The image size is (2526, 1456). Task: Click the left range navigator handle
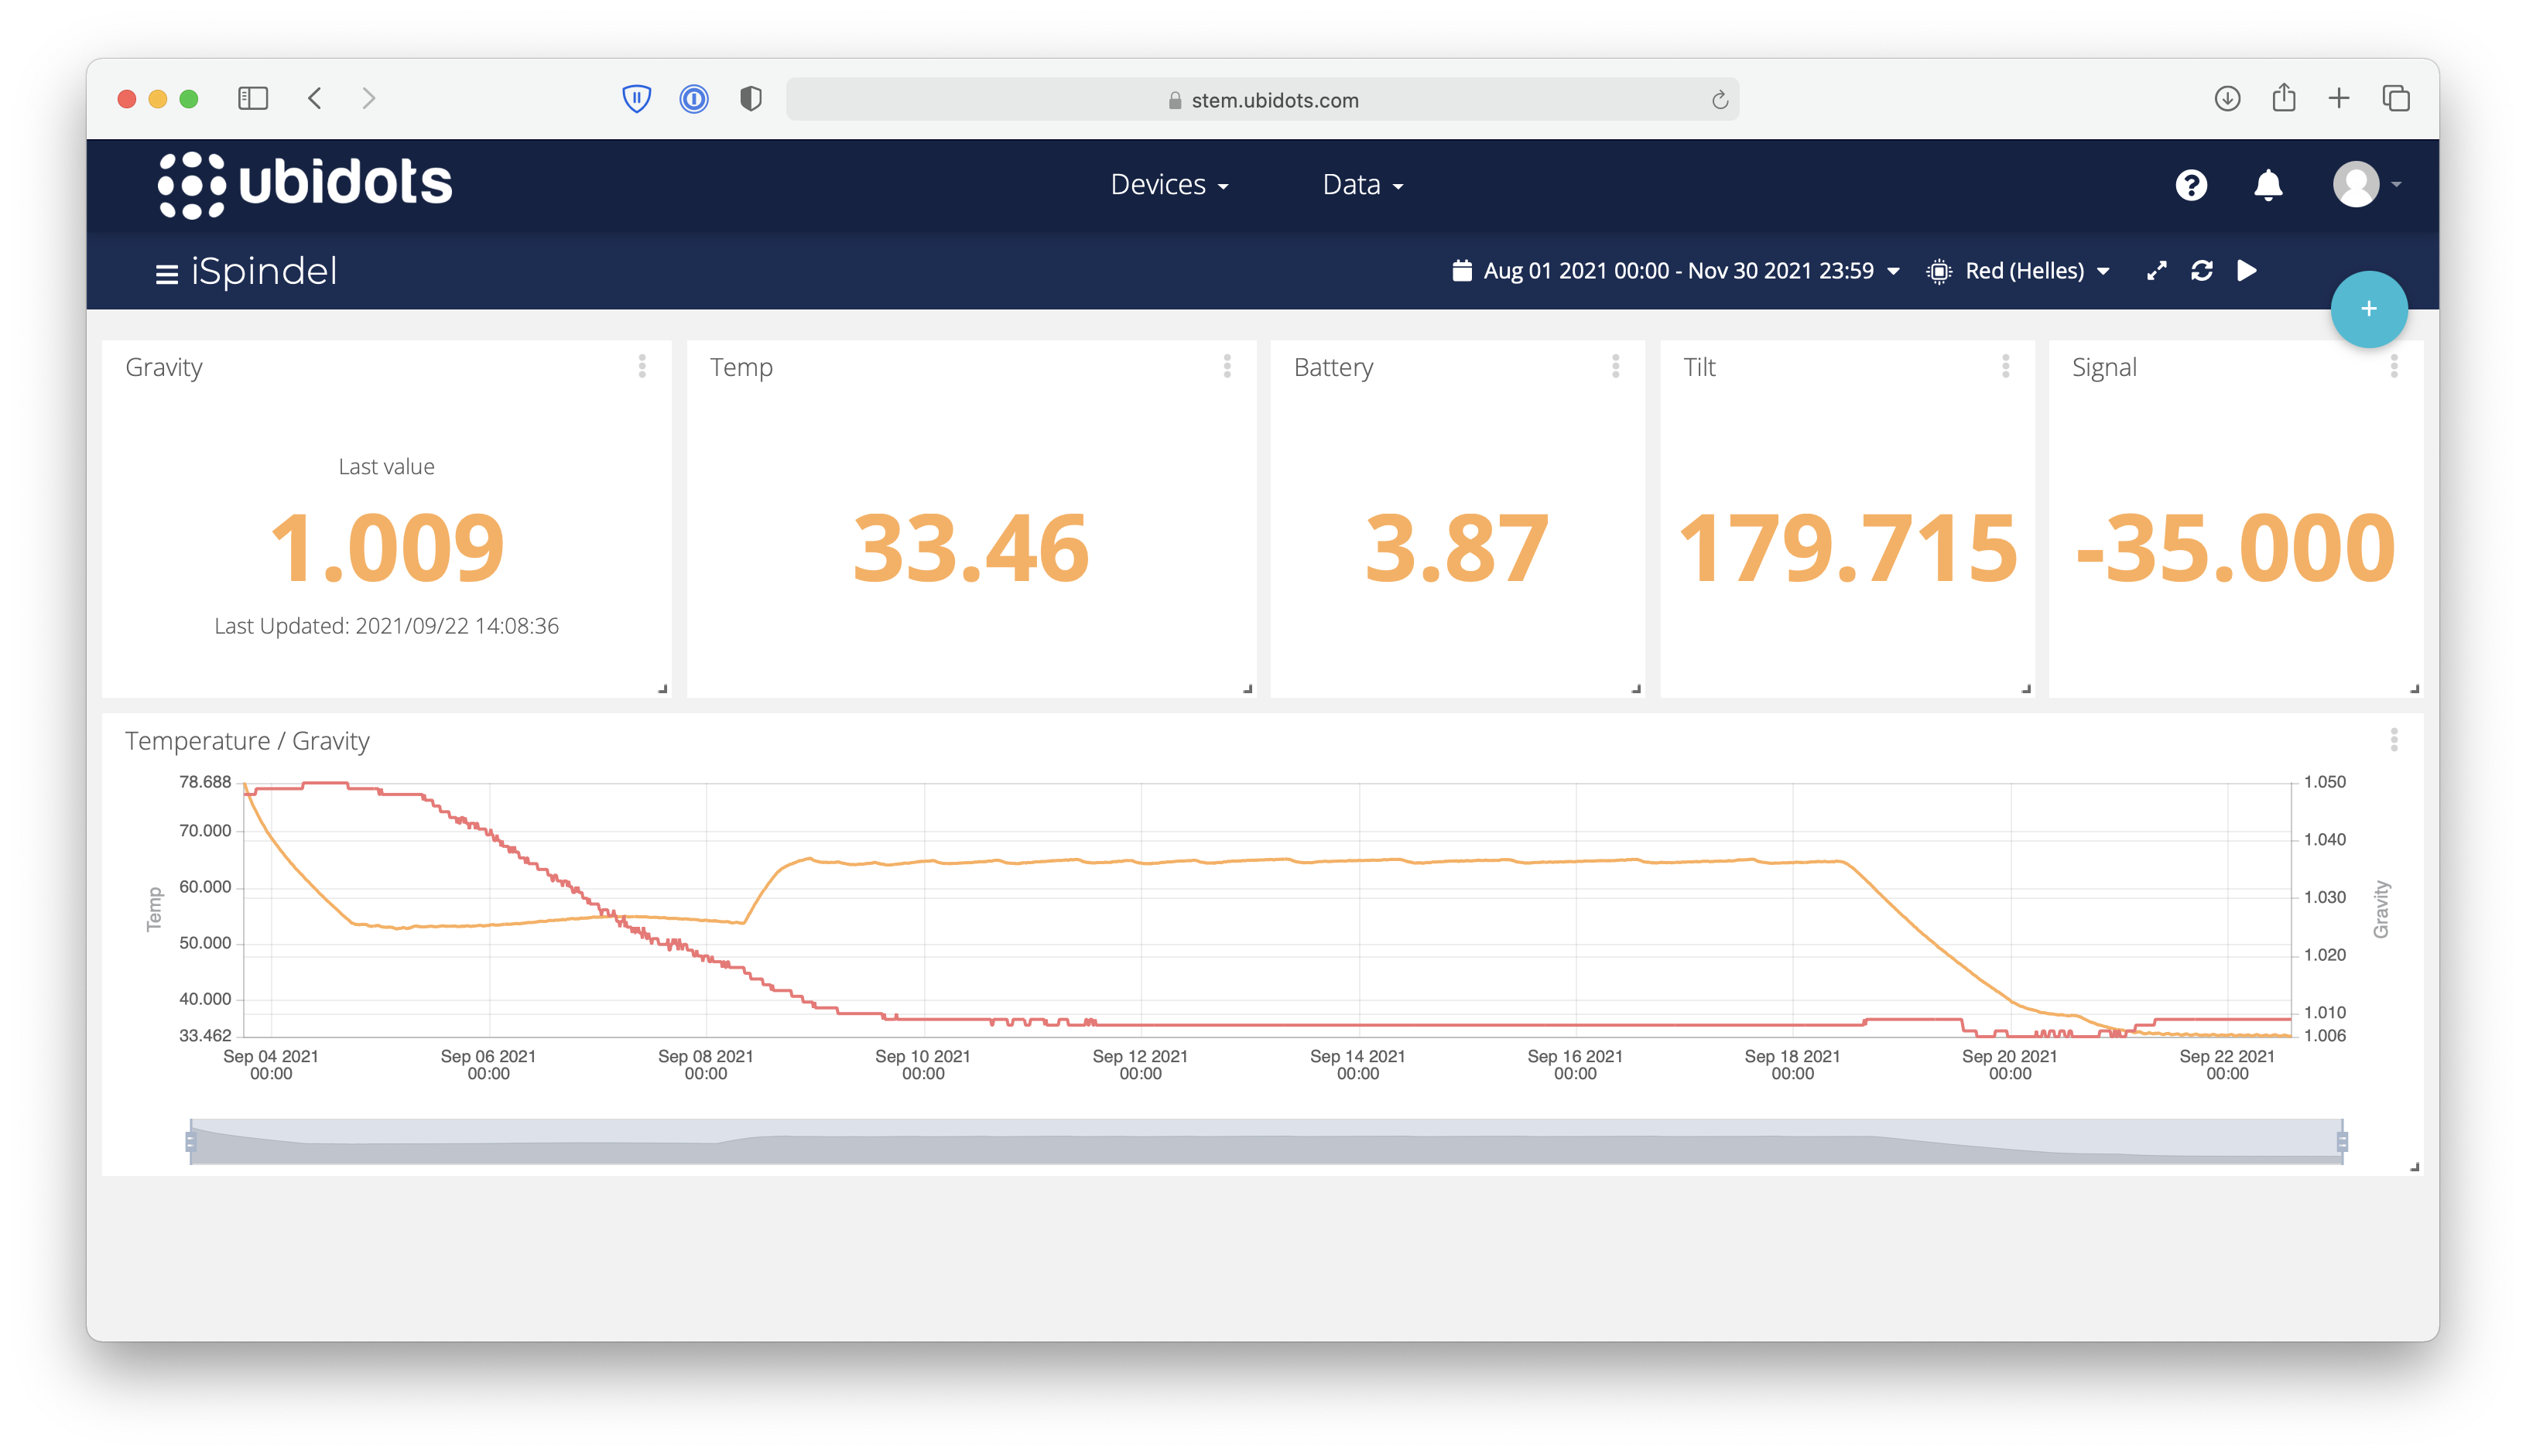tap(190, 1141)
